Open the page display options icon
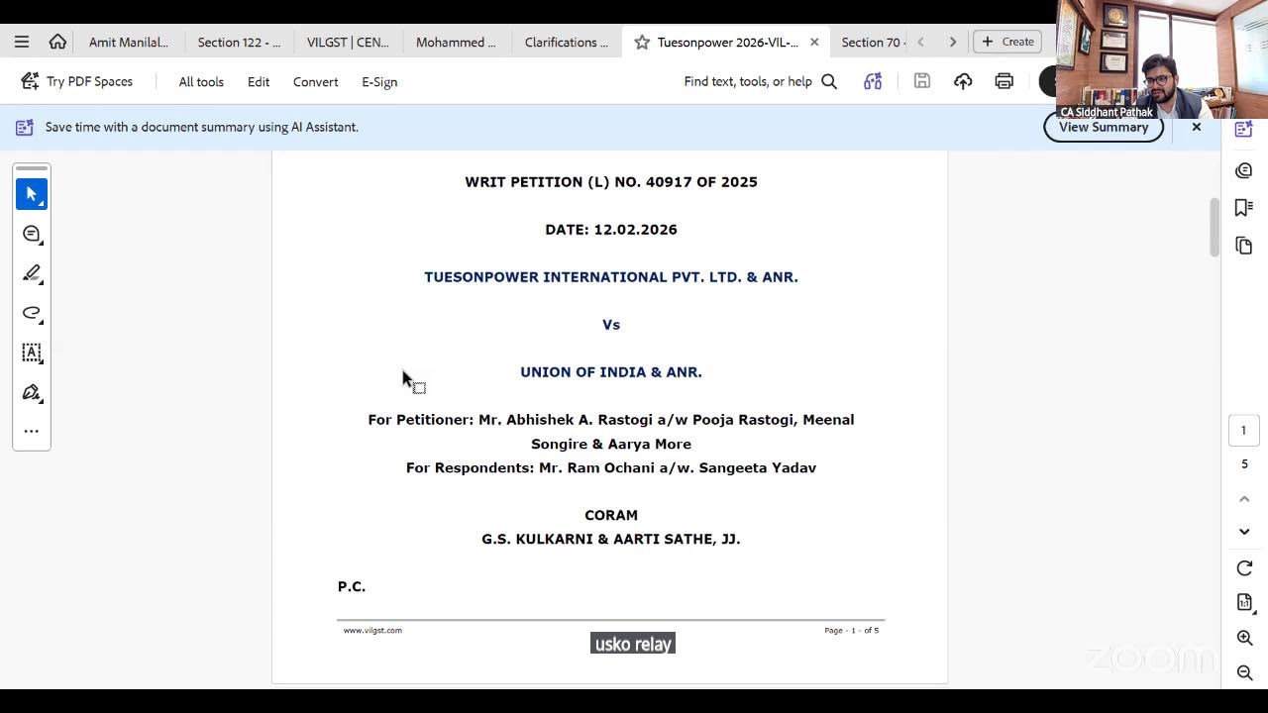The height and width of the screenshot is (713, 1268). click(1244, 602)
